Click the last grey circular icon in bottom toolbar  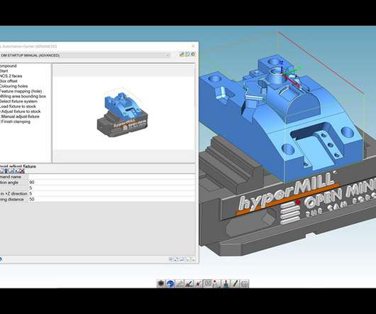click(x=245, y=283)
